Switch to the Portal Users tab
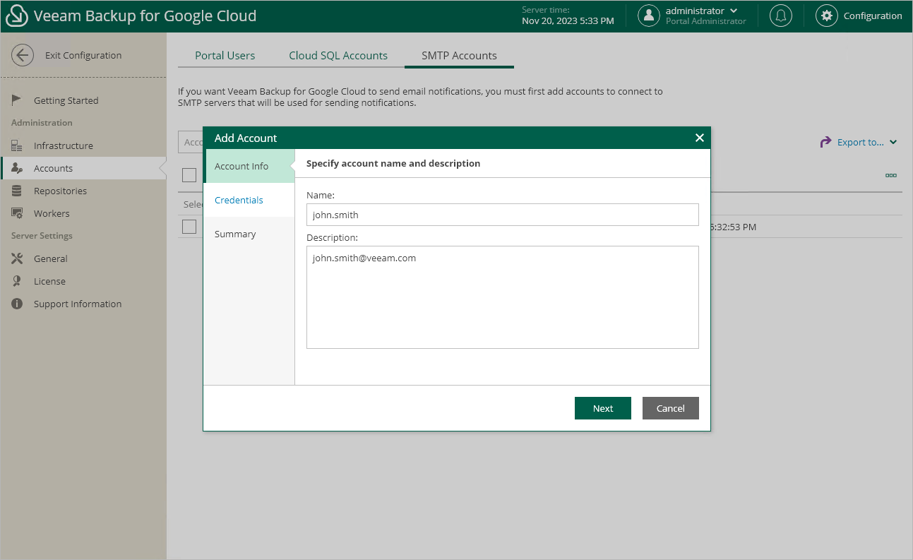 225,55
